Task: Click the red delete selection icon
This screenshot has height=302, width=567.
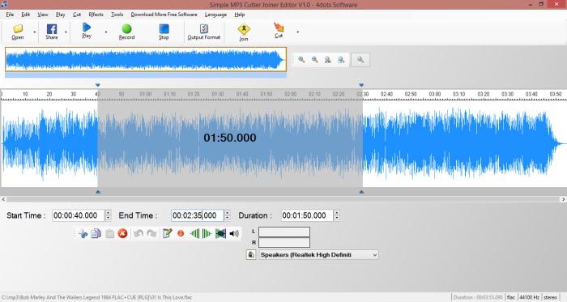Action: pyautogui.click(x=122, y=234)
